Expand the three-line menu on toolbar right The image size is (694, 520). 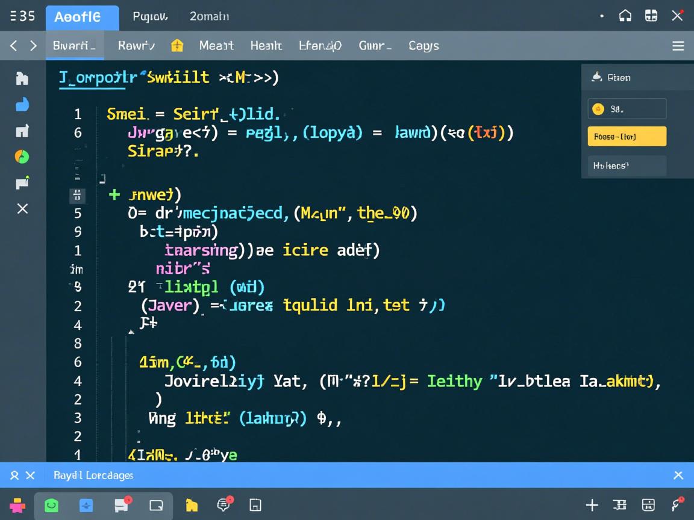point(678,46)
